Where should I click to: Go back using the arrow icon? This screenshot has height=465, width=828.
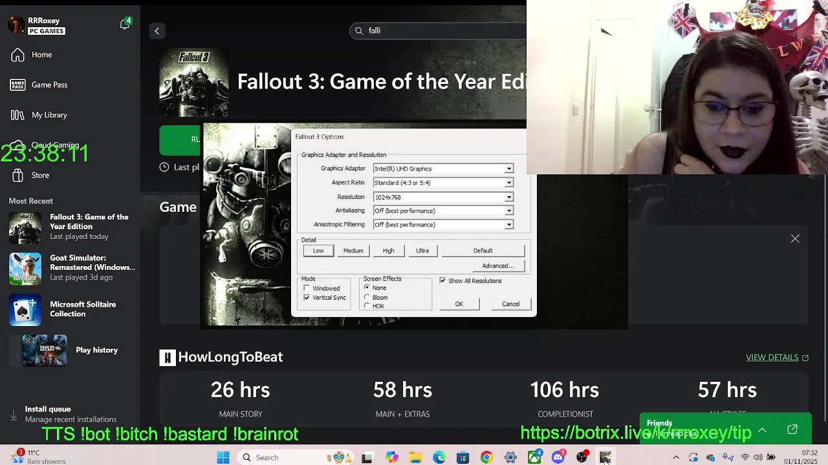click(x=157, y=31)
